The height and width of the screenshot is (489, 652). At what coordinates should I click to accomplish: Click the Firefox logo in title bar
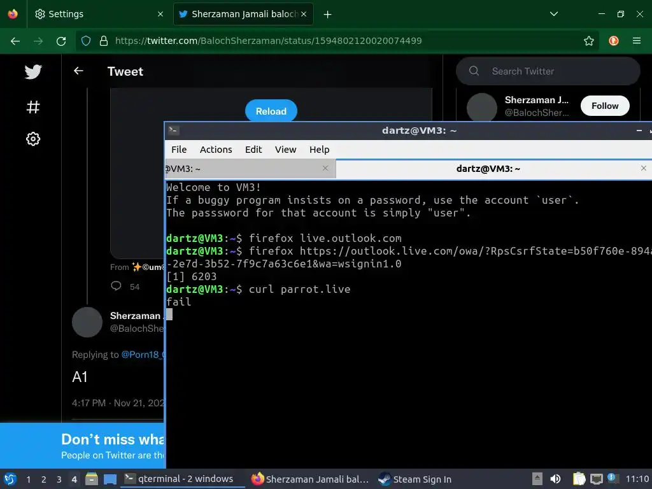[x=13, y=14]
